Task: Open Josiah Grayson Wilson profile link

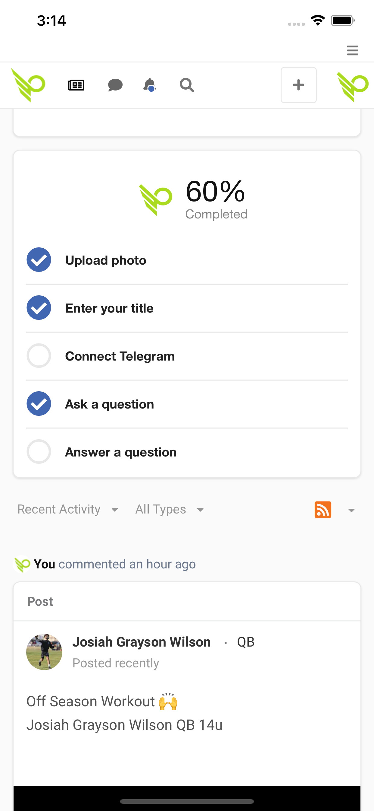Action: point(142,642)
